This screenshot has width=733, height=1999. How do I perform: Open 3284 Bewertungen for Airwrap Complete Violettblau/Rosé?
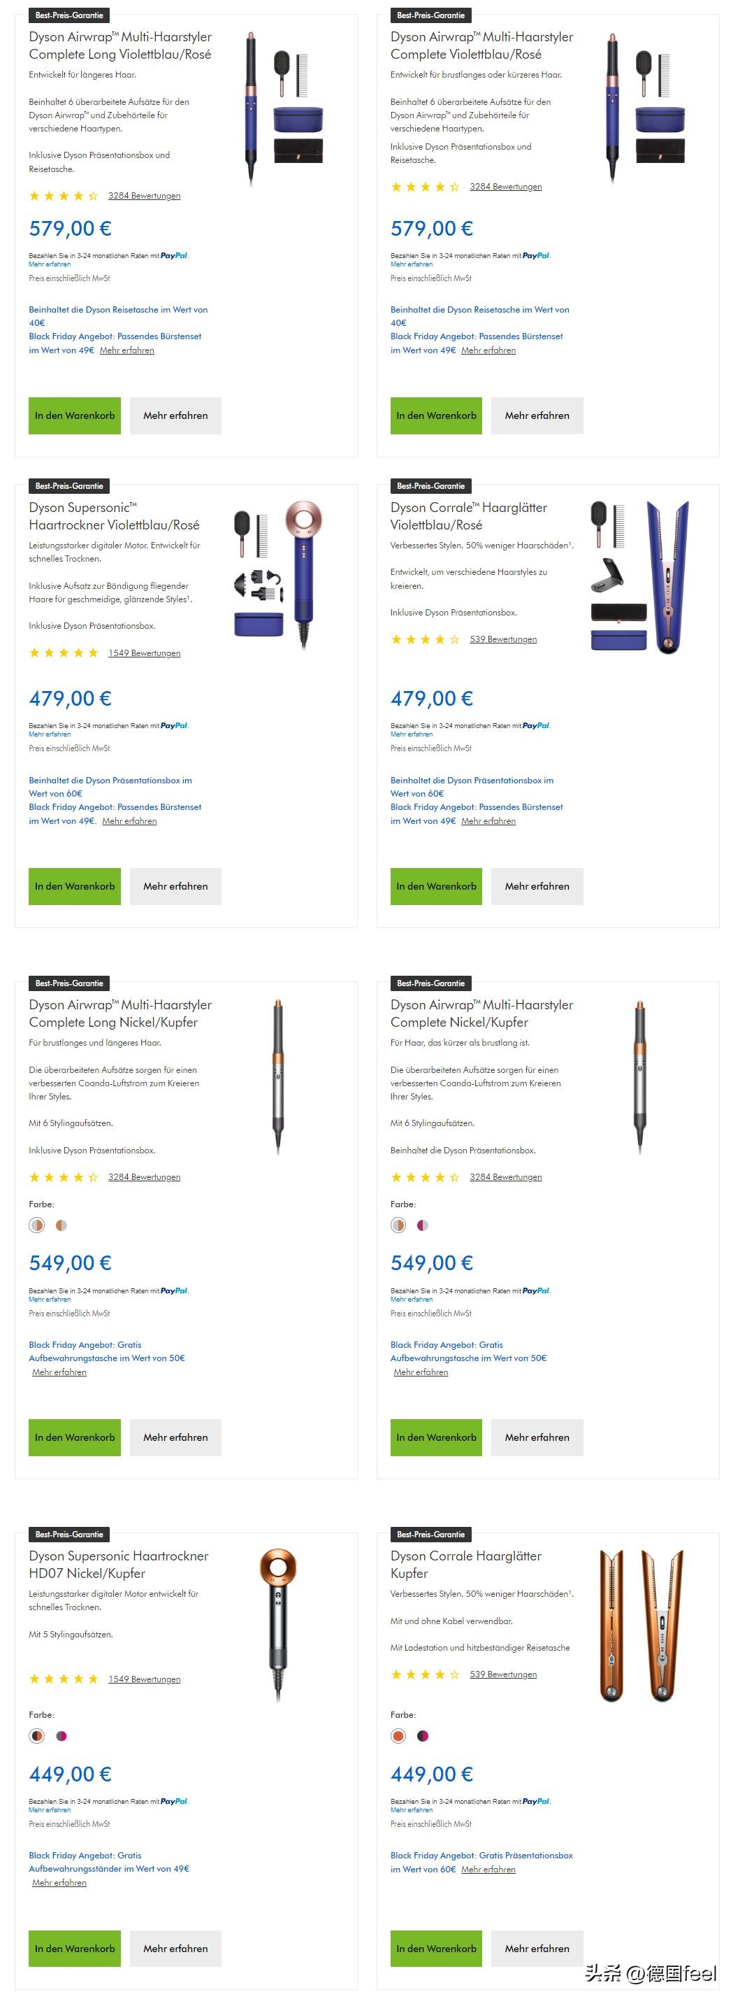(x=506, y=187)
